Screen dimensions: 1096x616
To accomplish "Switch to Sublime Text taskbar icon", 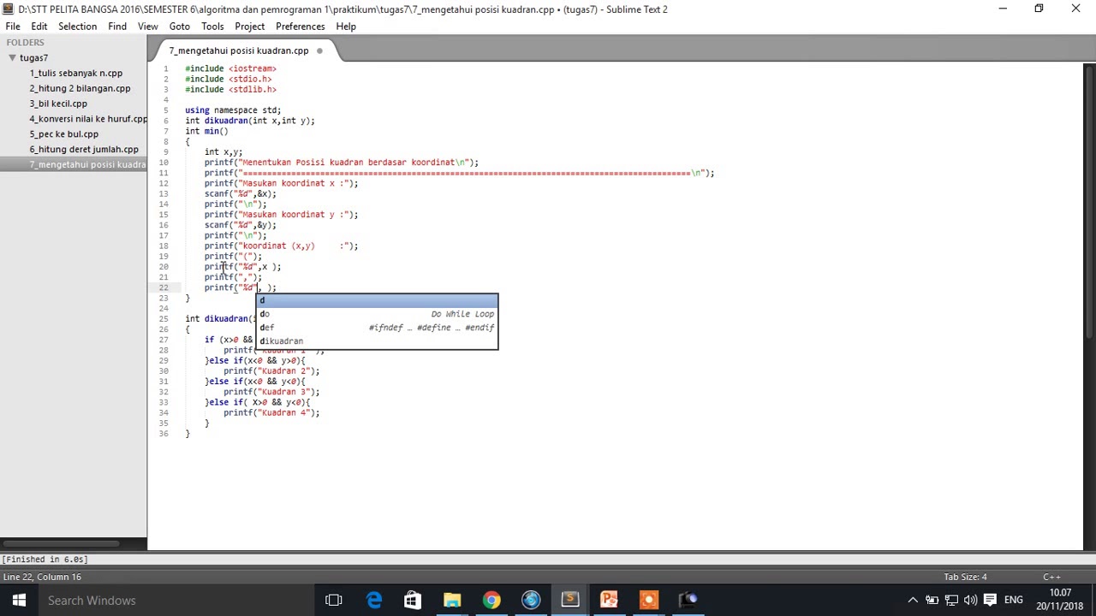I will [x=570, y=601].
